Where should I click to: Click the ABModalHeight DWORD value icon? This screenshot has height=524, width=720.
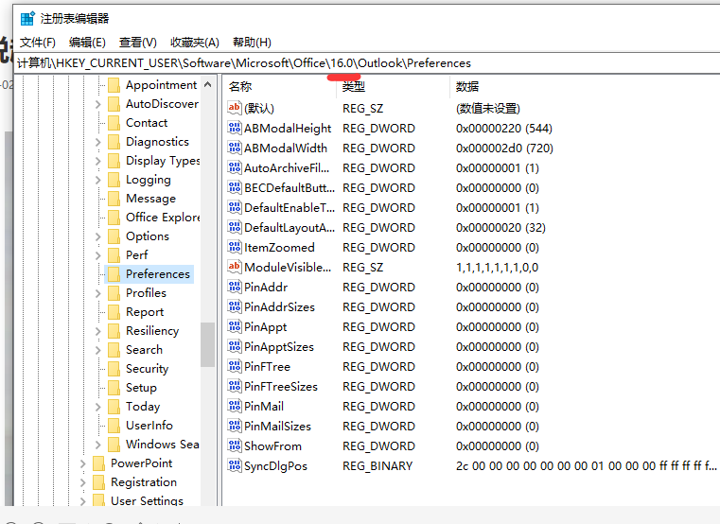(x=236, y=128)
